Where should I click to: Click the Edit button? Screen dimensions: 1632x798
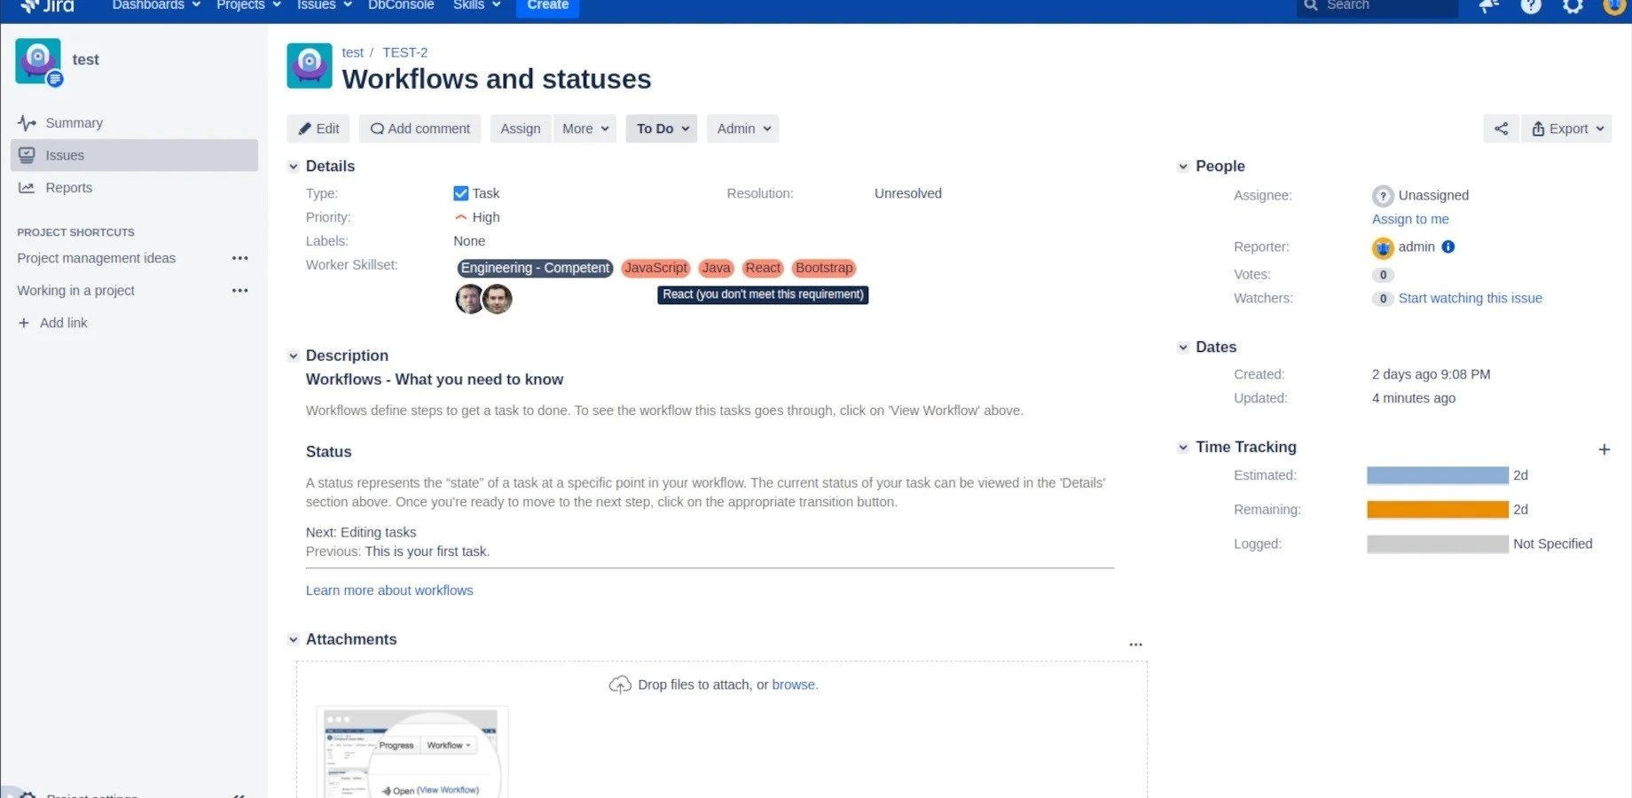318,129
